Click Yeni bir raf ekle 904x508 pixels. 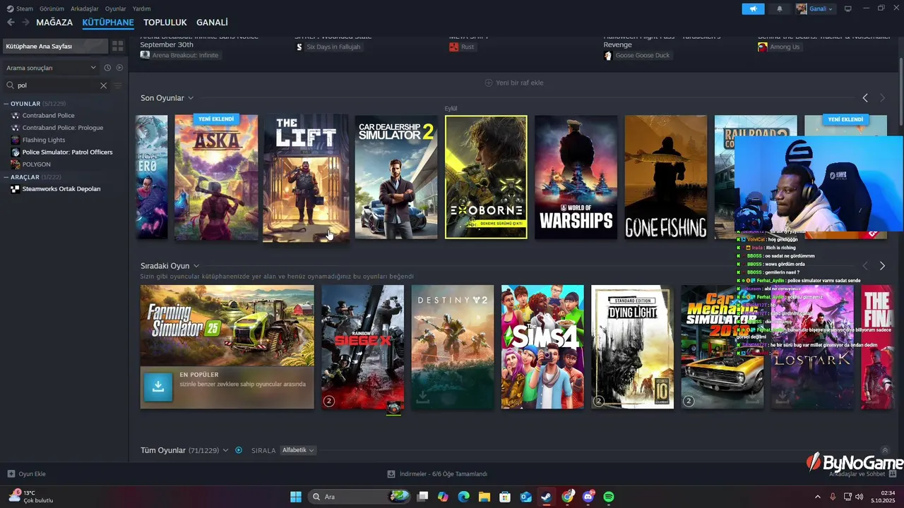513,83
